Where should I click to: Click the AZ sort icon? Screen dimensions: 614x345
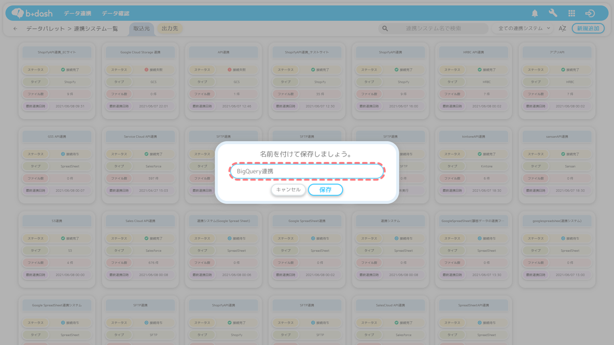coord(562,29)
